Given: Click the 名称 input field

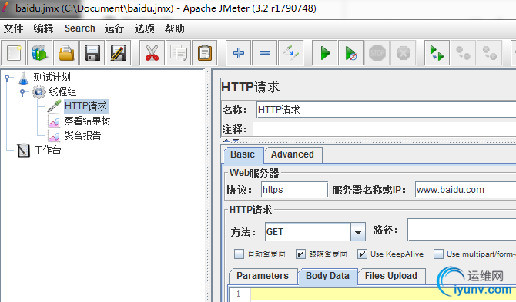Looking at the screenshot, I should click(x=386, y=110).
